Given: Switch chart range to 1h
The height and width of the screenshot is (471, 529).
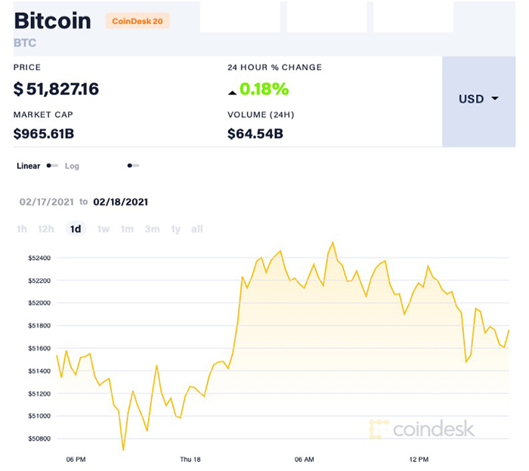Looking at the screenshot, I should (x=22, y=229).
